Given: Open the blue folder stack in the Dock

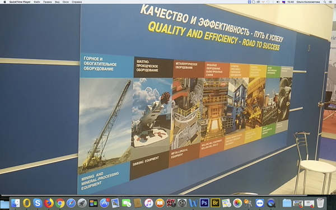Looking at the screenshot, I should click(287, 203).
